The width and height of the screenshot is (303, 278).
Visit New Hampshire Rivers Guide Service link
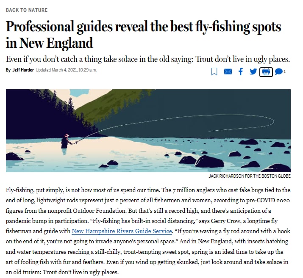pos(122,231)
